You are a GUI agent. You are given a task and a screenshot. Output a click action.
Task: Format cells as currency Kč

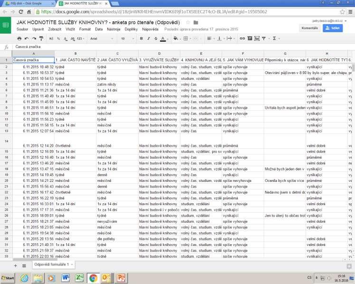(x=51, y=39)
